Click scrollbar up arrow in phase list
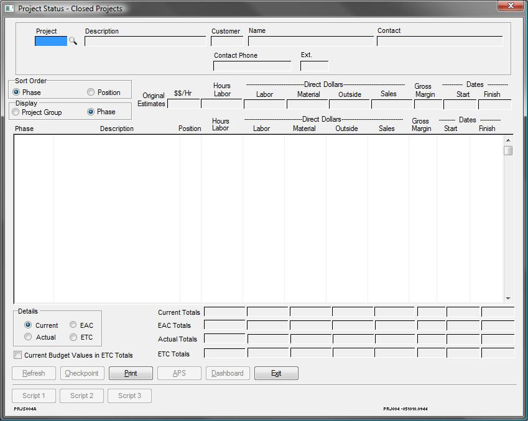 pyautogui.click(x=508, y=140)
